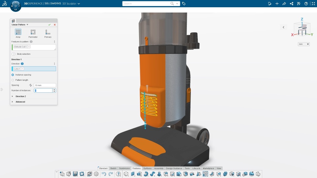Open the Surfaces tab
The width and height of the screenshot is (317, 178).
pos(147,168)
